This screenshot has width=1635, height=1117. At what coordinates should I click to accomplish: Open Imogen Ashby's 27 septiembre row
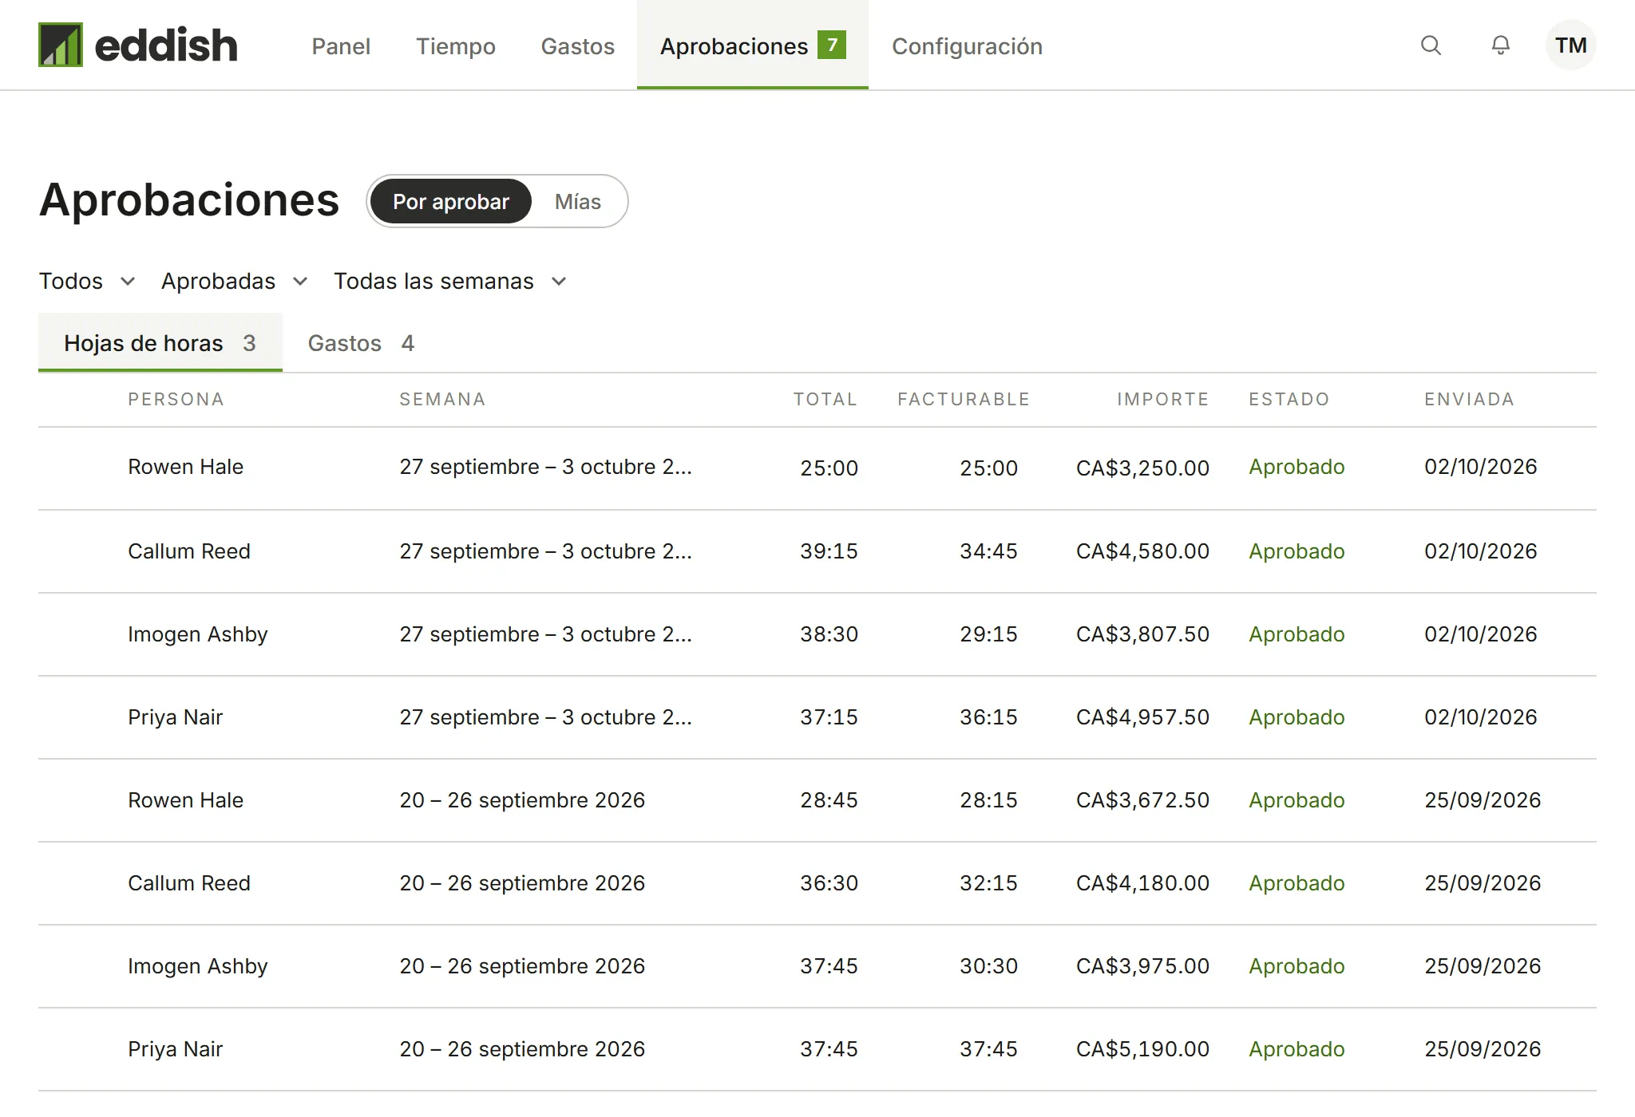(x=817, y=634)
